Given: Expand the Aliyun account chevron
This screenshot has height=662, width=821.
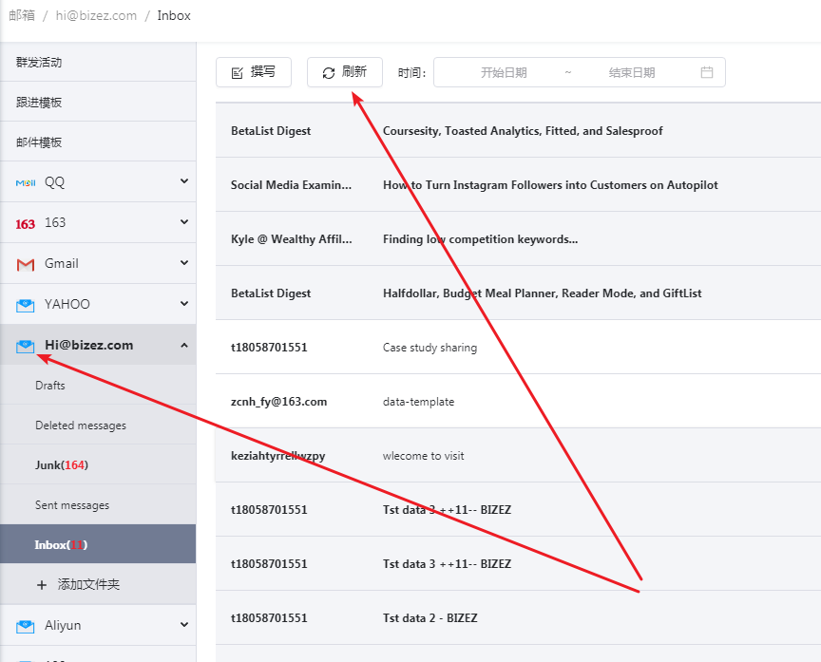Looking at the screenshot, I should coord(184,624).
